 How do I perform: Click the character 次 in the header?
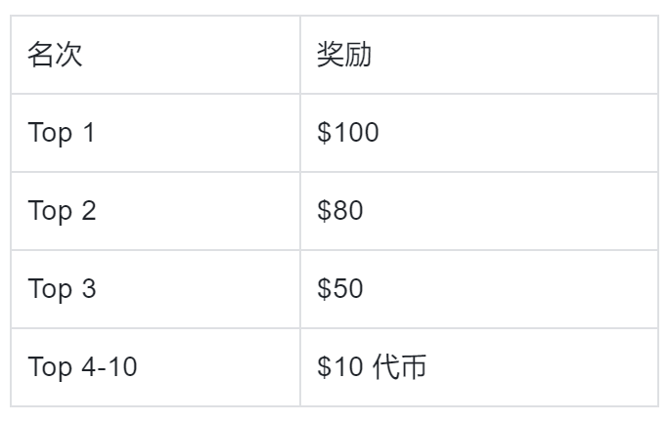pos(69,55)
